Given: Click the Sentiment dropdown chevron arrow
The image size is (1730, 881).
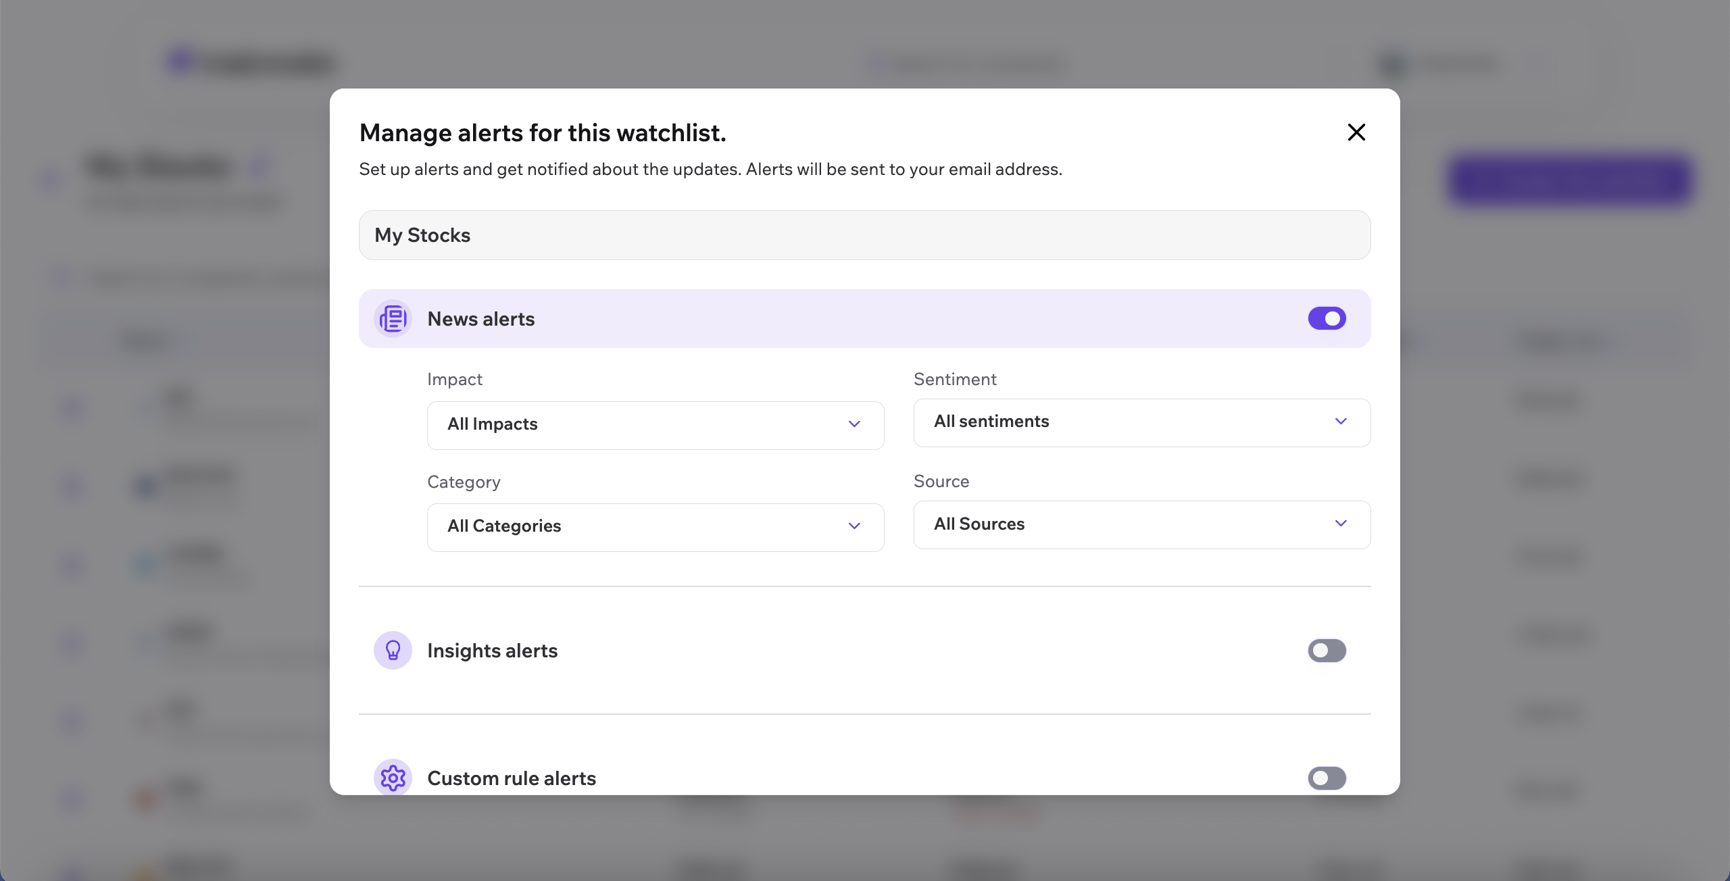Looking at the screenshot, I should point(1341,422).
